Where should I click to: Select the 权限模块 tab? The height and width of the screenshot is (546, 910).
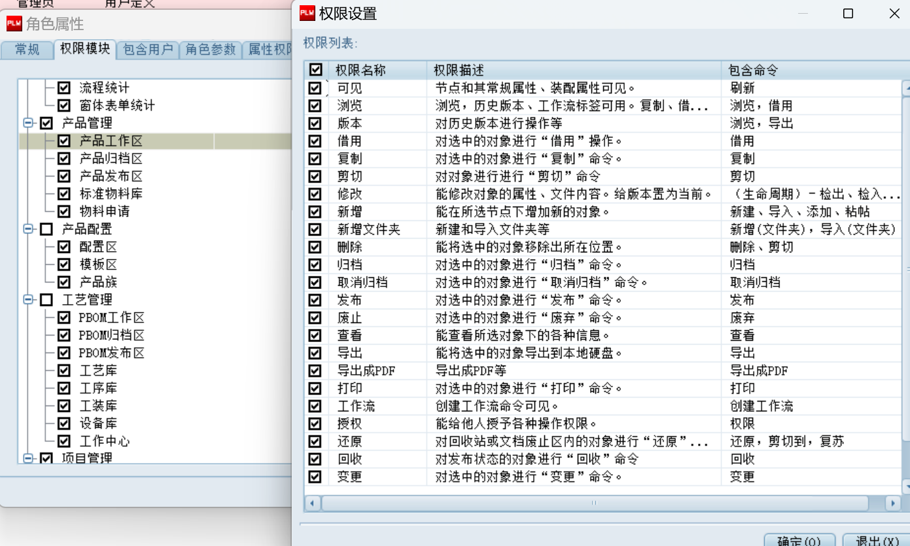(85, 49)
